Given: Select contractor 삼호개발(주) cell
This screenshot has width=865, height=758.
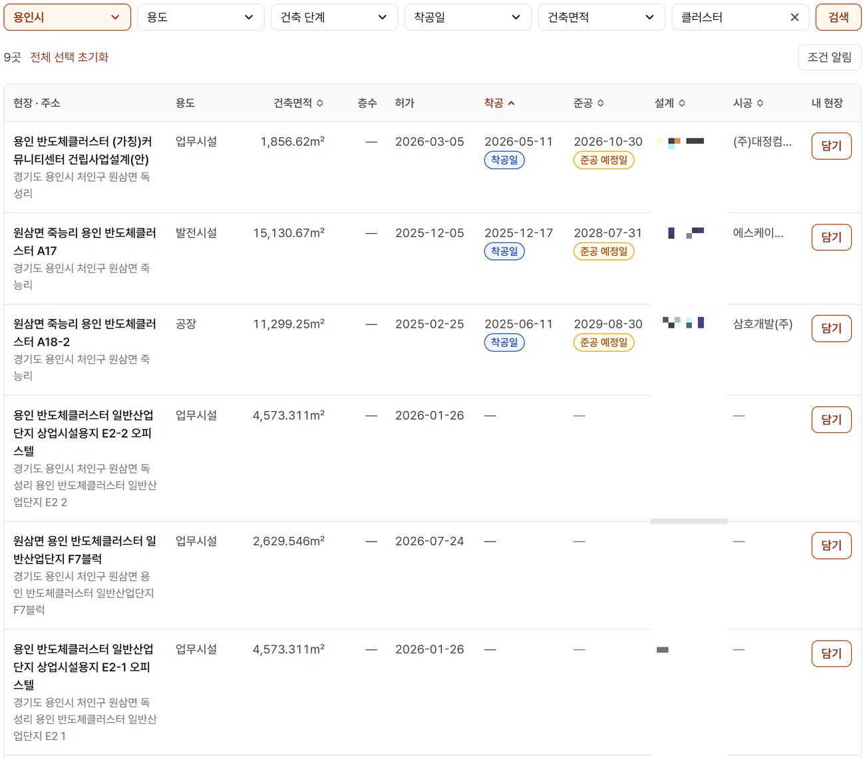Looking at the screenshot, I should 763,324.
